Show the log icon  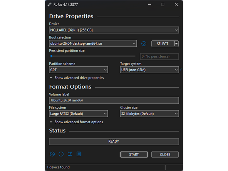(79, 154)
